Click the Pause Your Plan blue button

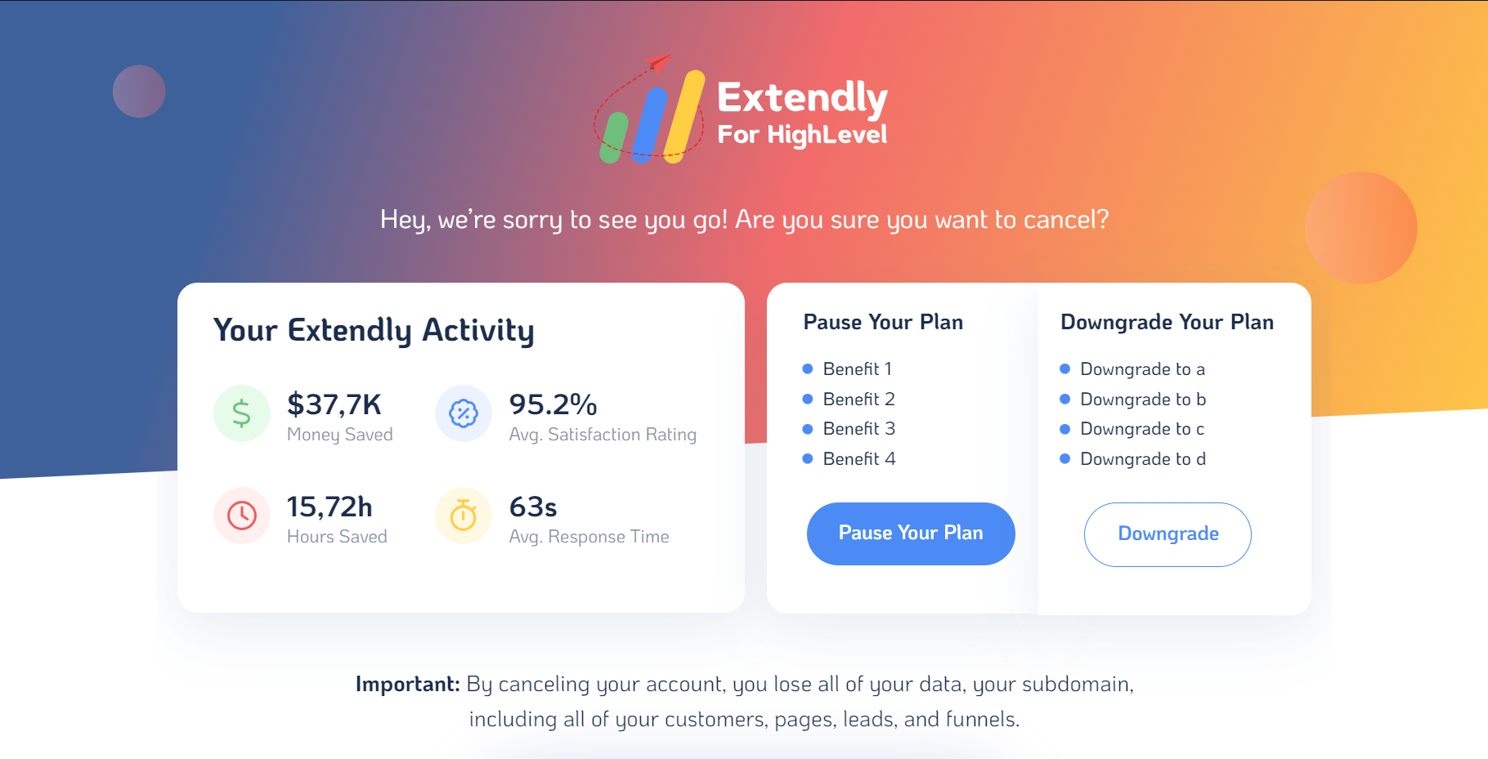911,534
